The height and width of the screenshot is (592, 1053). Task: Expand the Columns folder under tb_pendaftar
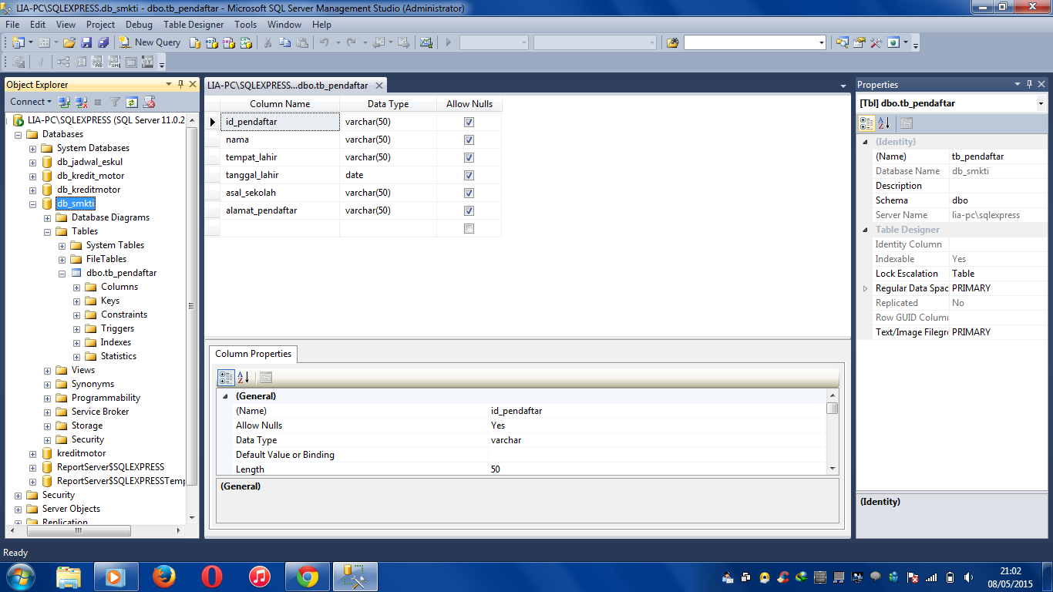(76, 287)
